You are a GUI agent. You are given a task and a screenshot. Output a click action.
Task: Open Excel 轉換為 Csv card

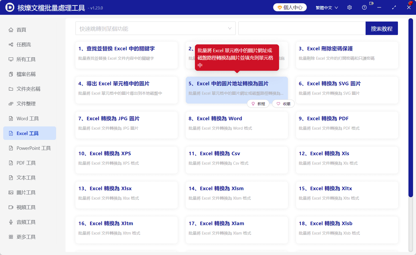click(237, 160)
